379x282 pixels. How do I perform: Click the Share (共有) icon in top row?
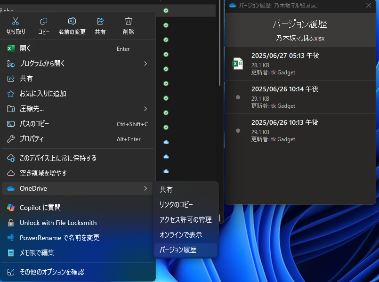(x=100, y=21)
